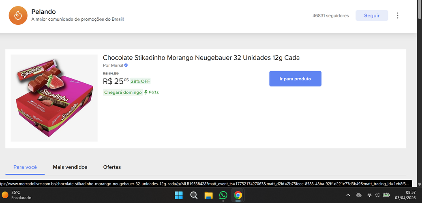The width and height of the screenshot is (422, 203).
Task: Open the Wi-Fi network tray icon
Action: (370, 195)
